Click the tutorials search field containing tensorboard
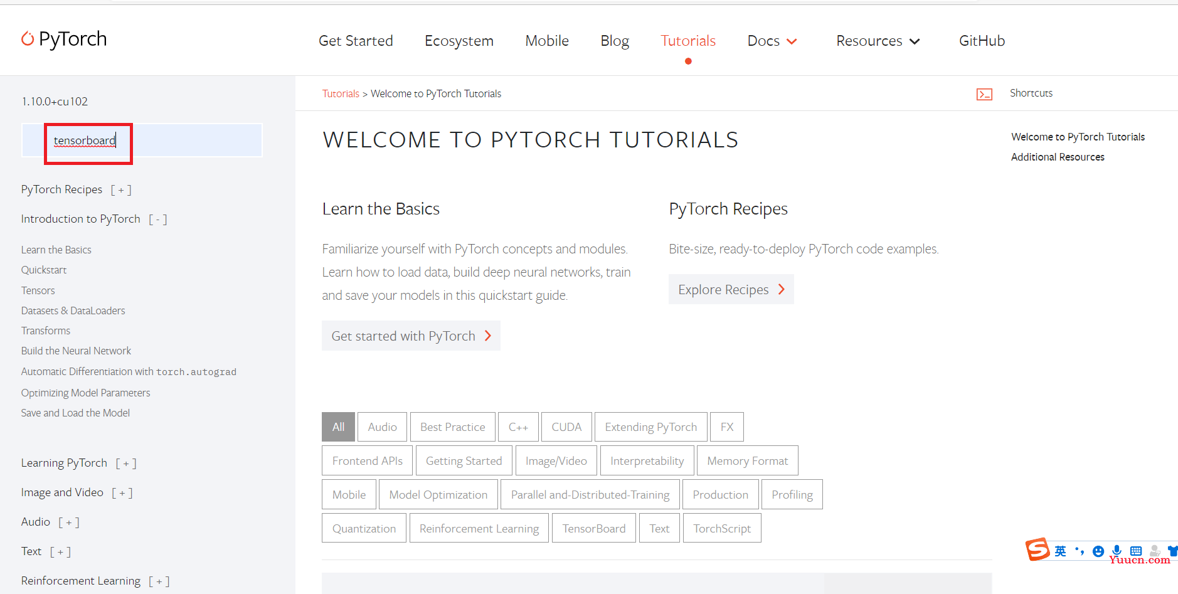The image size is (1178, 594). [x=142, y=140]
